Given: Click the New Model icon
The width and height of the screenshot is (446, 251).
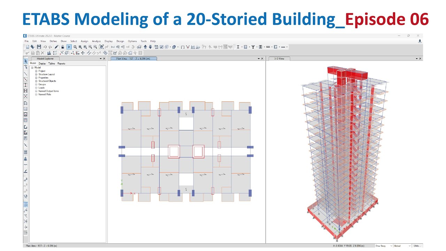Looking at the screenshot, I should [28, 47].
